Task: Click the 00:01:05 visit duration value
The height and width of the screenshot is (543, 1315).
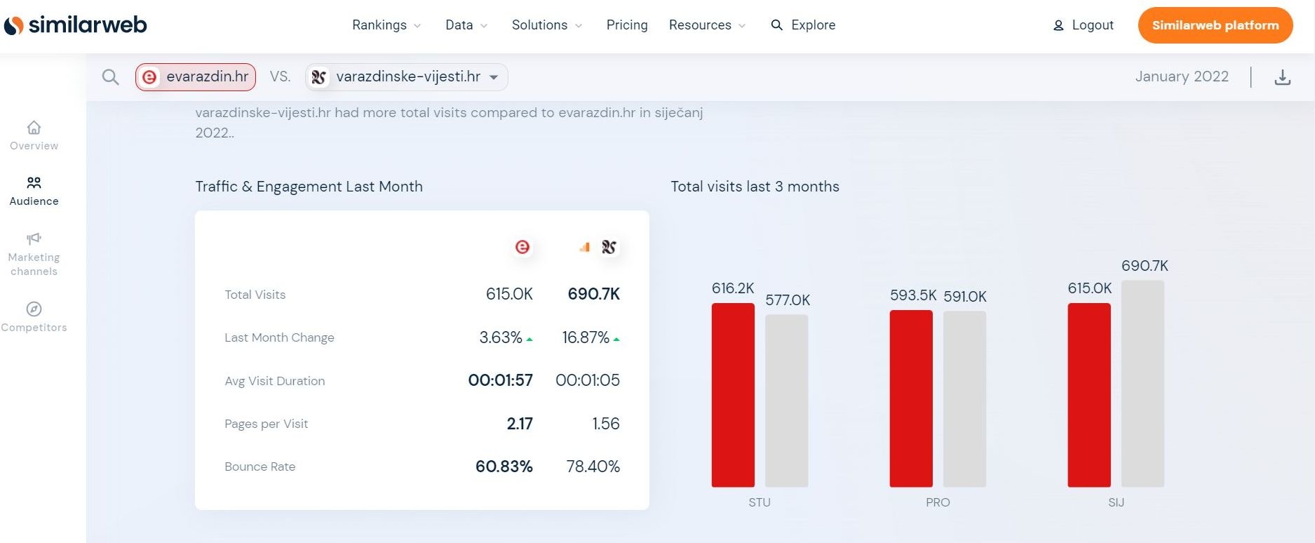Action: pyautogui.click(x=588, y=380)
